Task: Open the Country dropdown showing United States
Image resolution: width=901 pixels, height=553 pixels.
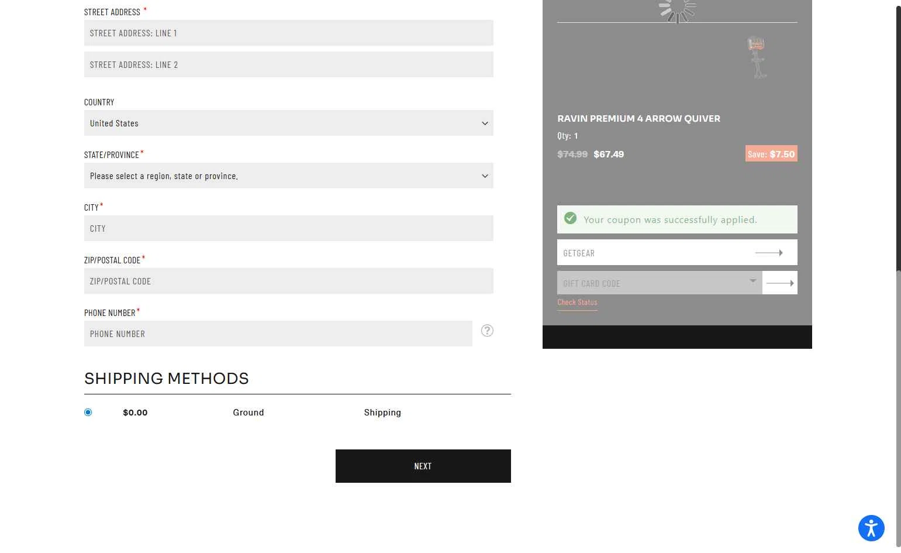Action: pos(289,123)
